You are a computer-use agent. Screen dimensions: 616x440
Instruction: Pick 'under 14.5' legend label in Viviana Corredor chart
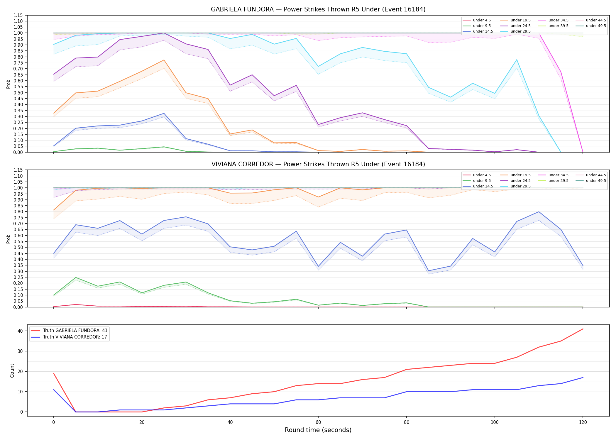tap(483, 186)
